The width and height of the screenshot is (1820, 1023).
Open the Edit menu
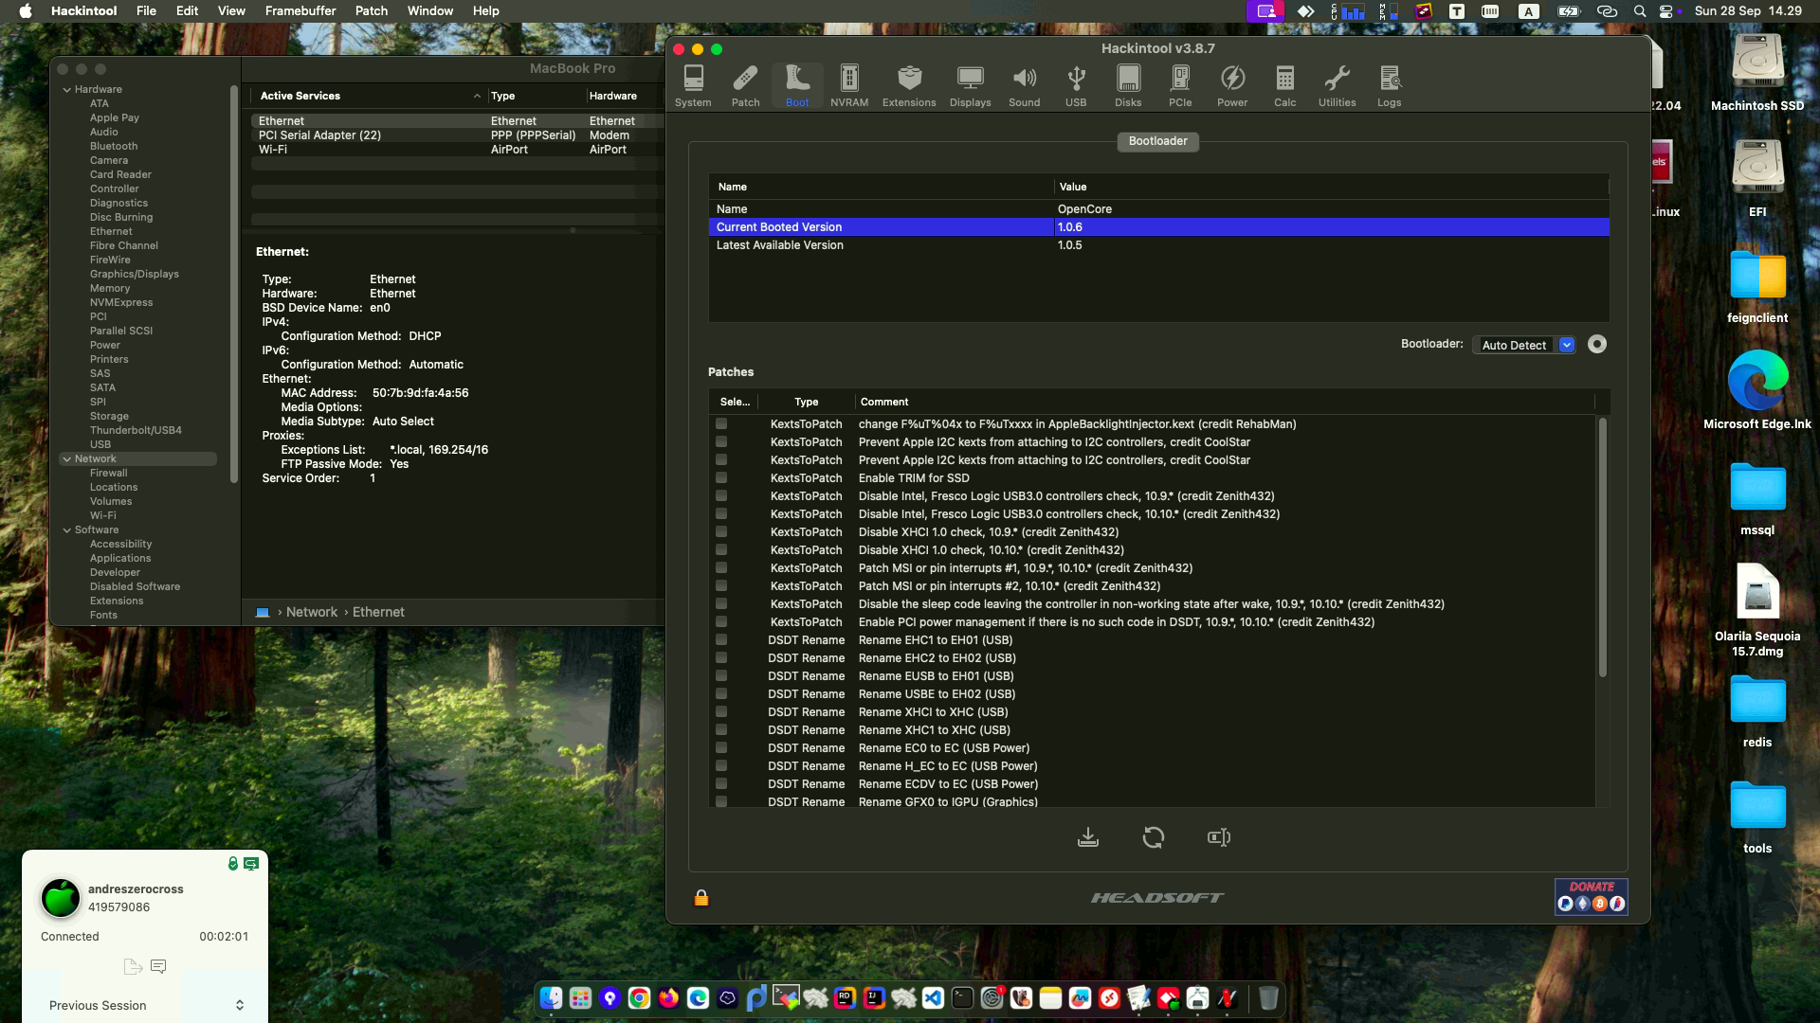(x=188, y=10)
